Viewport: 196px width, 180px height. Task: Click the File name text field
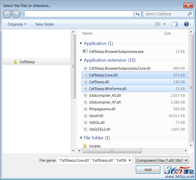point(93,160)
